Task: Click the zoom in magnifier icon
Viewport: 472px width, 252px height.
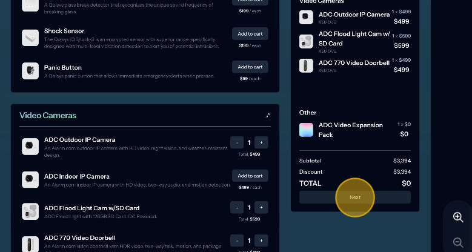Action: pos(458,217)
